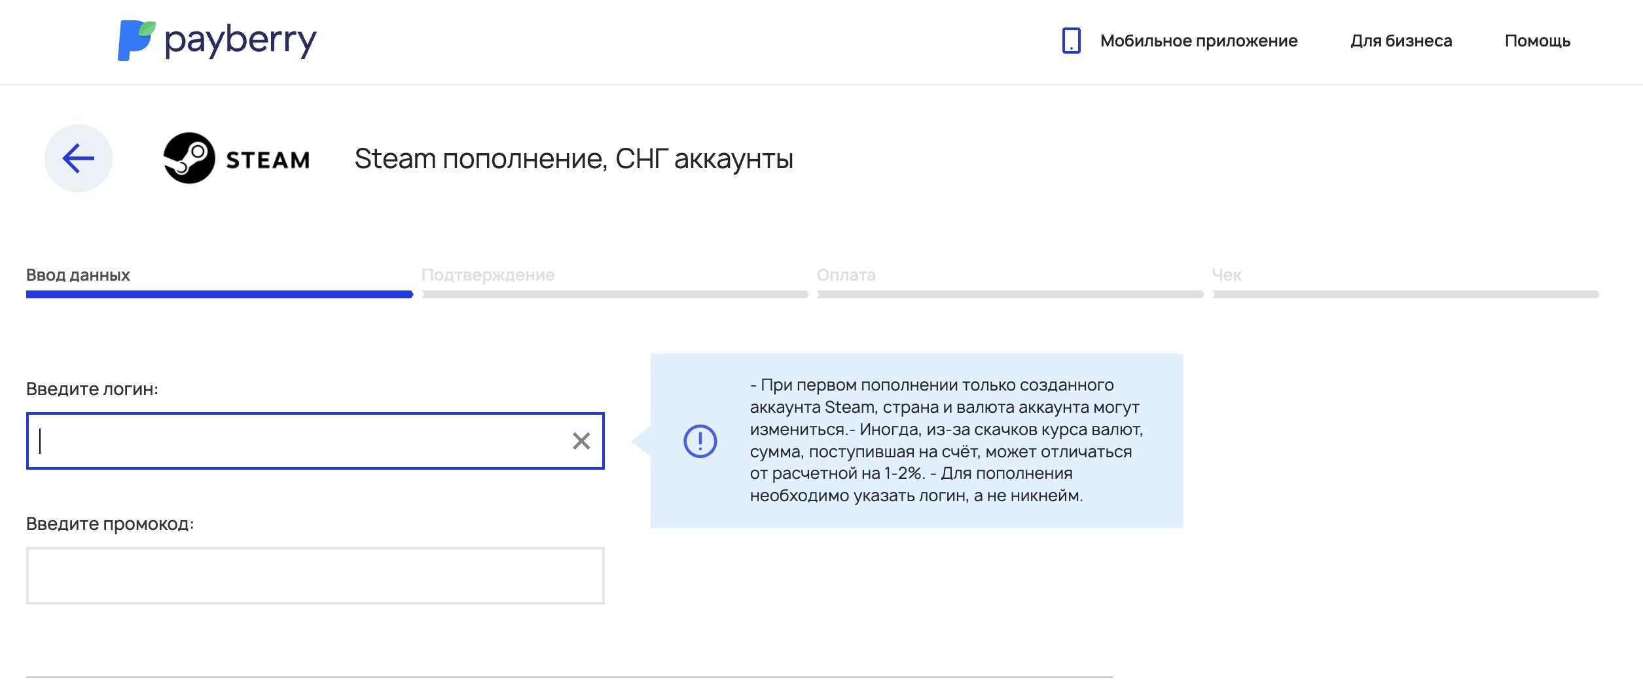Focus the Введите логин input field
This screenshot has height=700, width=1643.
point(315,441)
